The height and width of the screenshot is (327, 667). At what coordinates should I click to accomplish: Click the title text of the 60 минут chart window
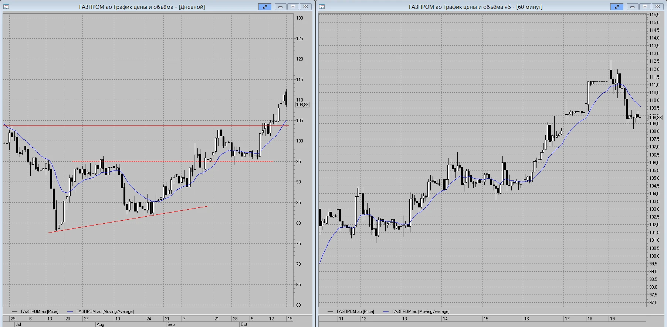pyautogui.click(x=475, y=7)
